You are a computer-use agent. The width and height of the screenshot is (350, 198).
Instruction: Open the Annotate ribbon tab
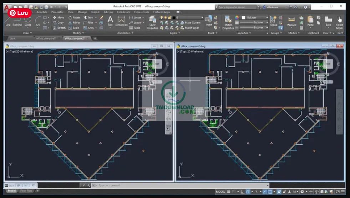click(42, 12)
